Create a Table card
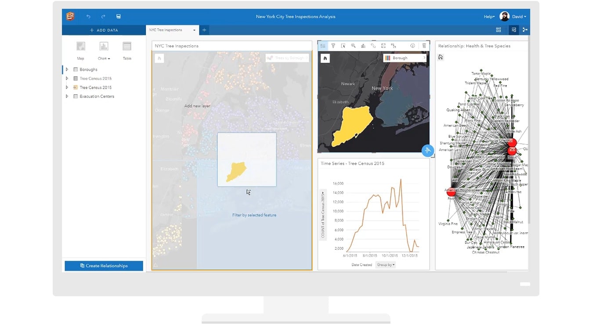The image size is (593, 325). (127, 51)
